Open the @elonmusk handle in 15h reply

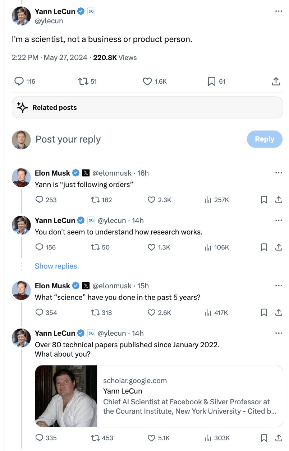pos(112,286)
